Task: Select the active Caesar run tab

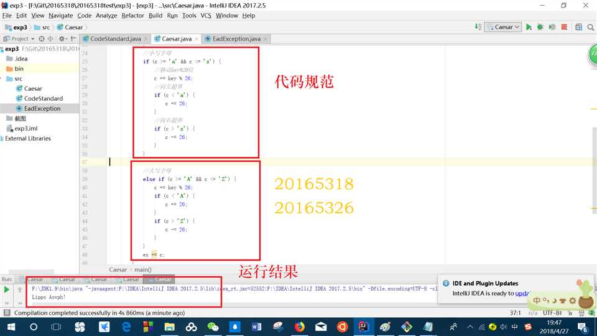Action: (160, 279)
